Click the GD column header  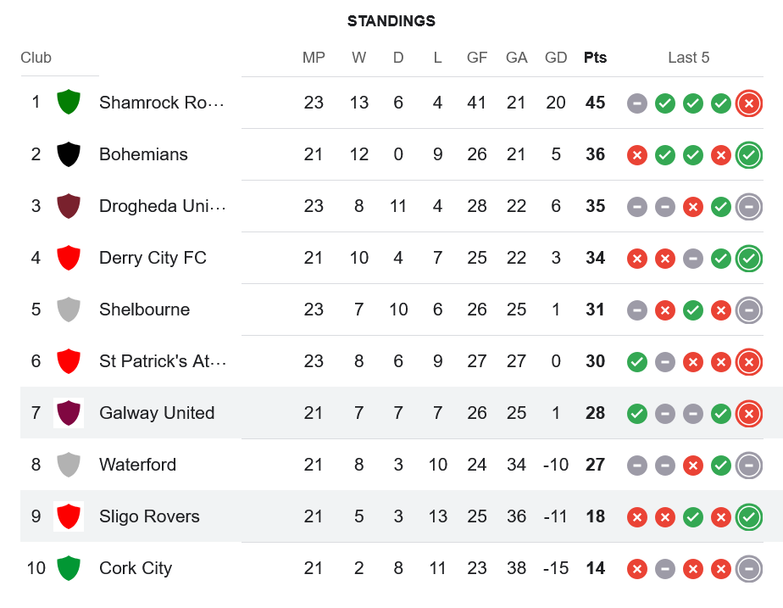click(556, 58)
